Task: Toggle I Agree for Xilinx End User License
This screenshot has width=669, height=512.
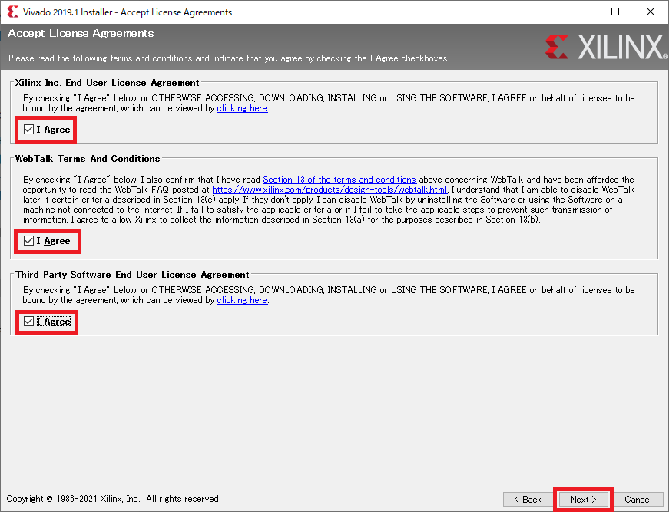Action: (x=29, y=130)
